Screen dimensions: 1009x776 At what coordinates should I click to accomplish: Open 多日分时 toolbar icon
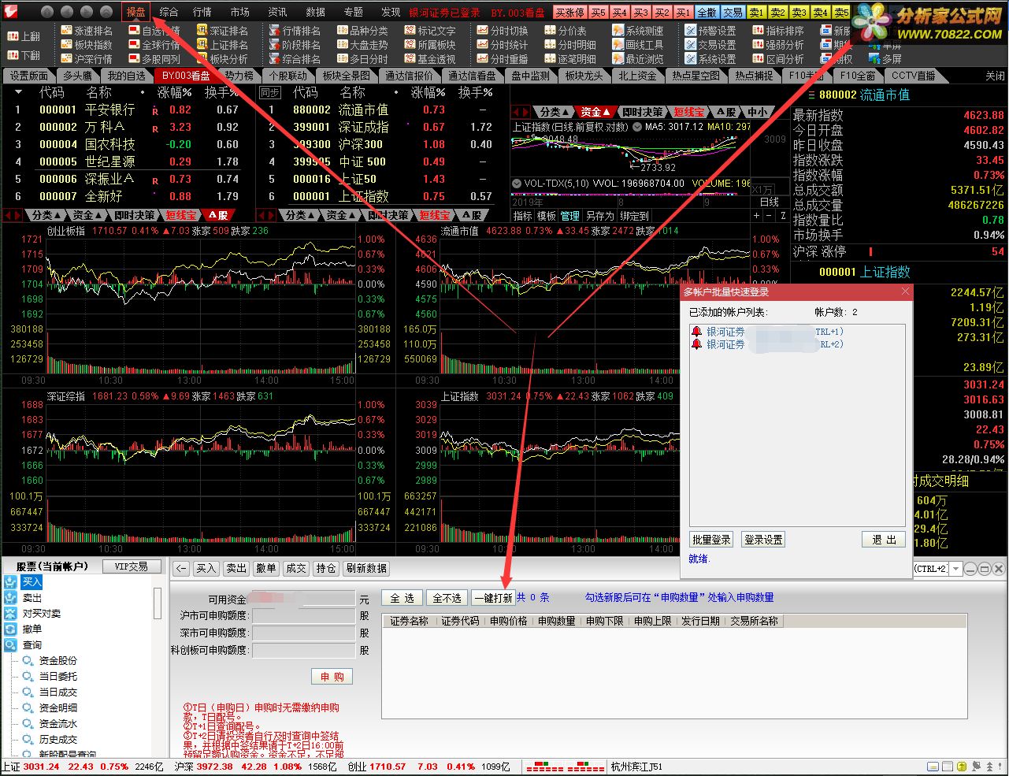[x=362, y=59]
